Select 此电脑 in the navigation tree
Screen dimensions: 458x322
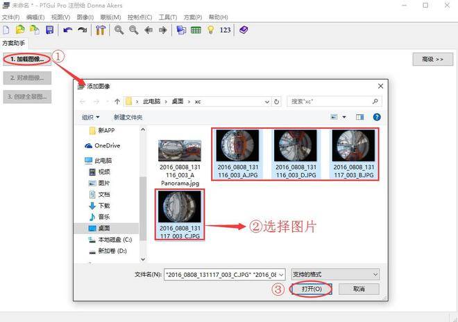pos(99,160)
